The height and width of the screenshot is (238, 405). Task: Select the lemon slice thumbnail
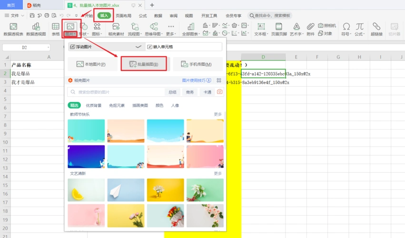pos(86,190)
